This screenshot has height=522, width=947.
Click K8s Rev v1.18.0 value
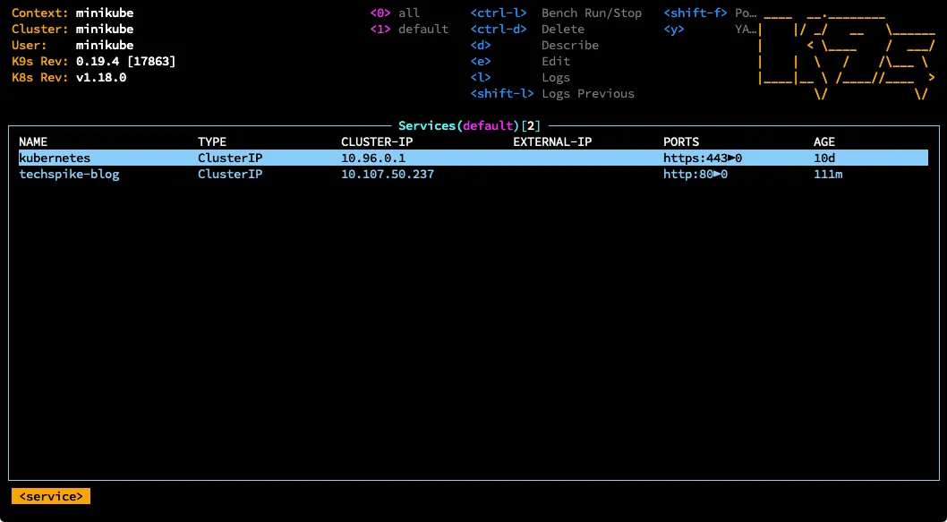[101, 77]
